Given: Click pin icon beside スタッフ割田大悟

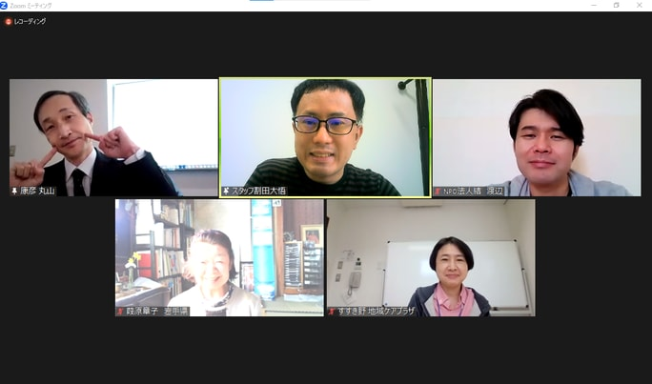Looking at the screenshot, I should point(227,192).
